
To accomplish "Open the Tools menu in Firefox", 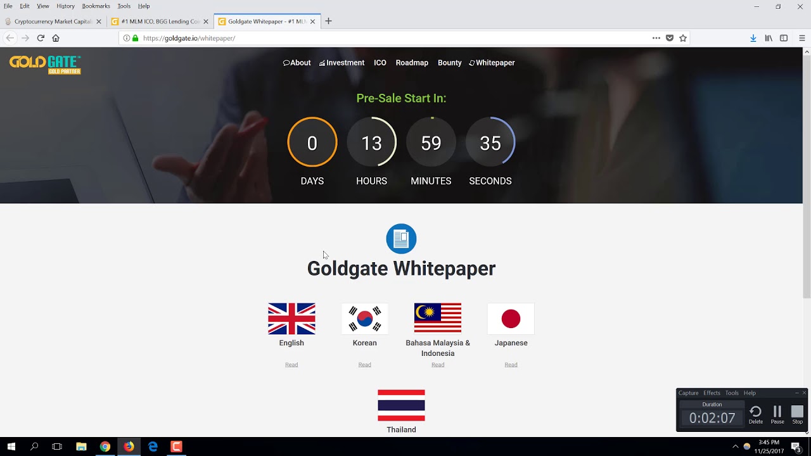I will 124,6.
